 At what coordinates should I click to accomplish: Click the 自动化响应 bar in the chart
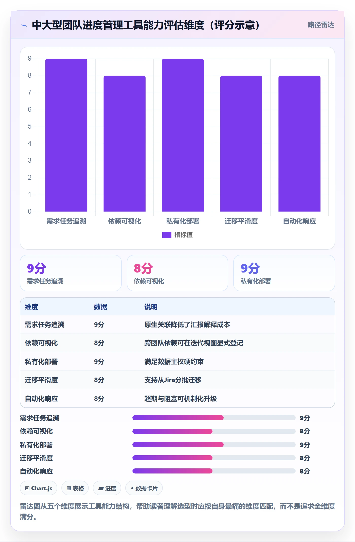tap(299, 144)
